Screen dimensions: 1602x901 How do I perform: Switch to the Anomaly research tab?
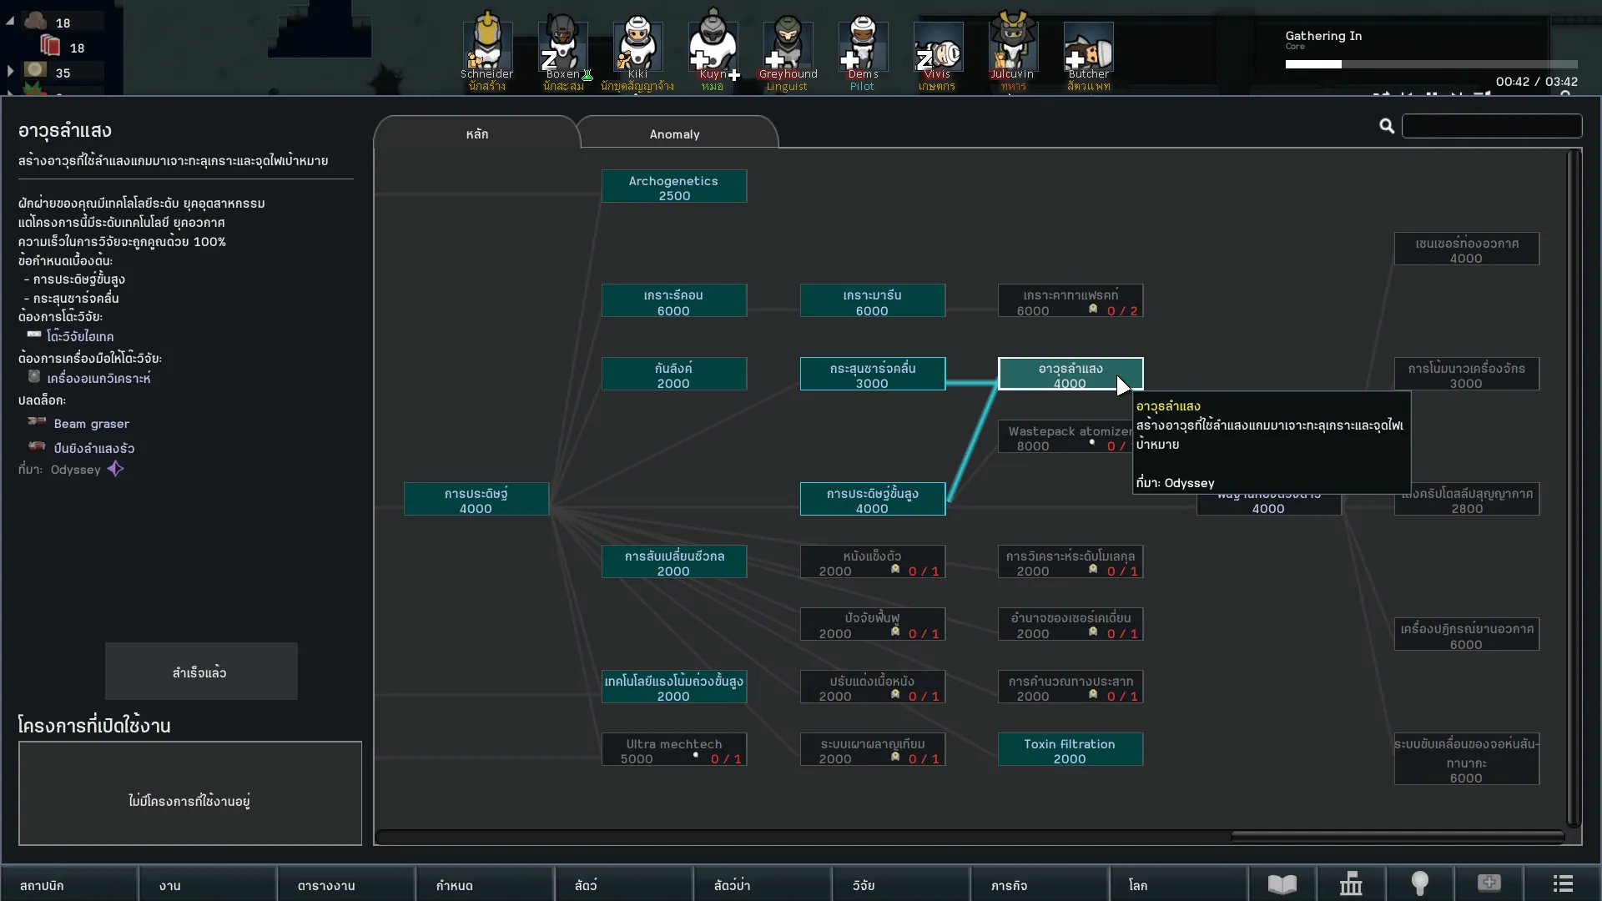coord(675,134)
